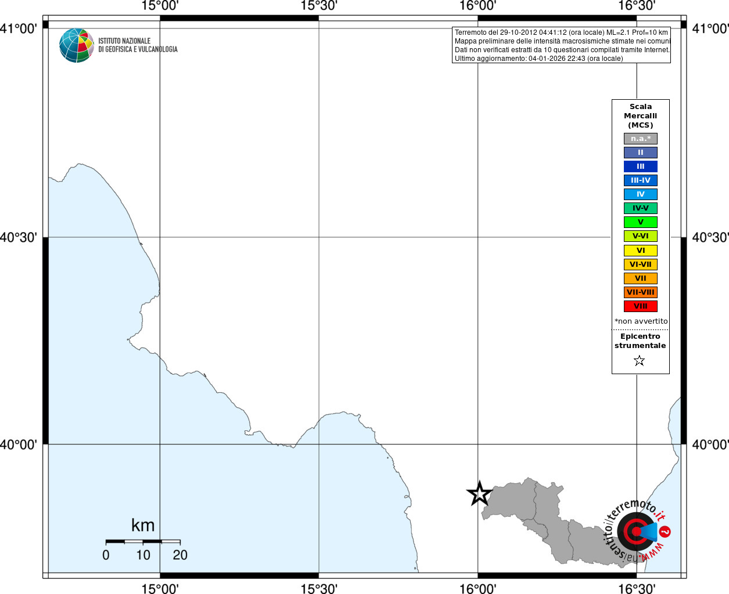Select the light blue IV swatch
Viewport: 729px width, 594px height.
pyautogui.click(x=641, y=194)
